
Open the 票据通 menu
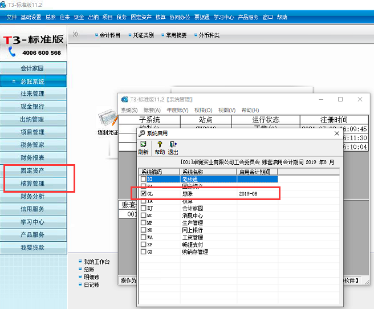click(x=202, y=17)
